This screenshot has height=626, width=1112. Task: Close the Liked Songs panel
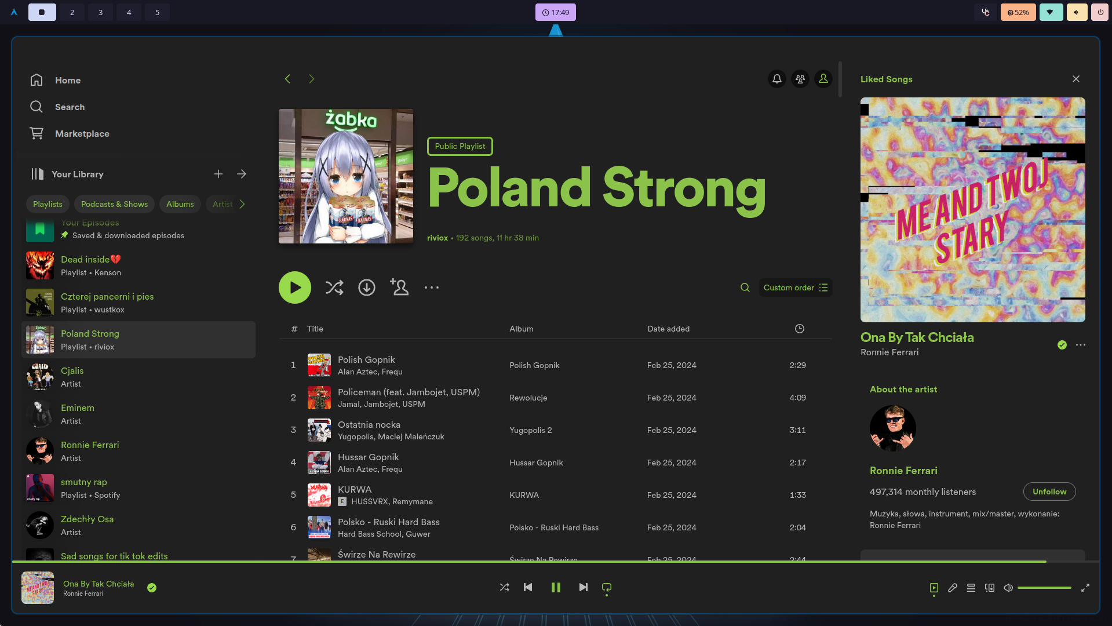tap(1076, 79)
